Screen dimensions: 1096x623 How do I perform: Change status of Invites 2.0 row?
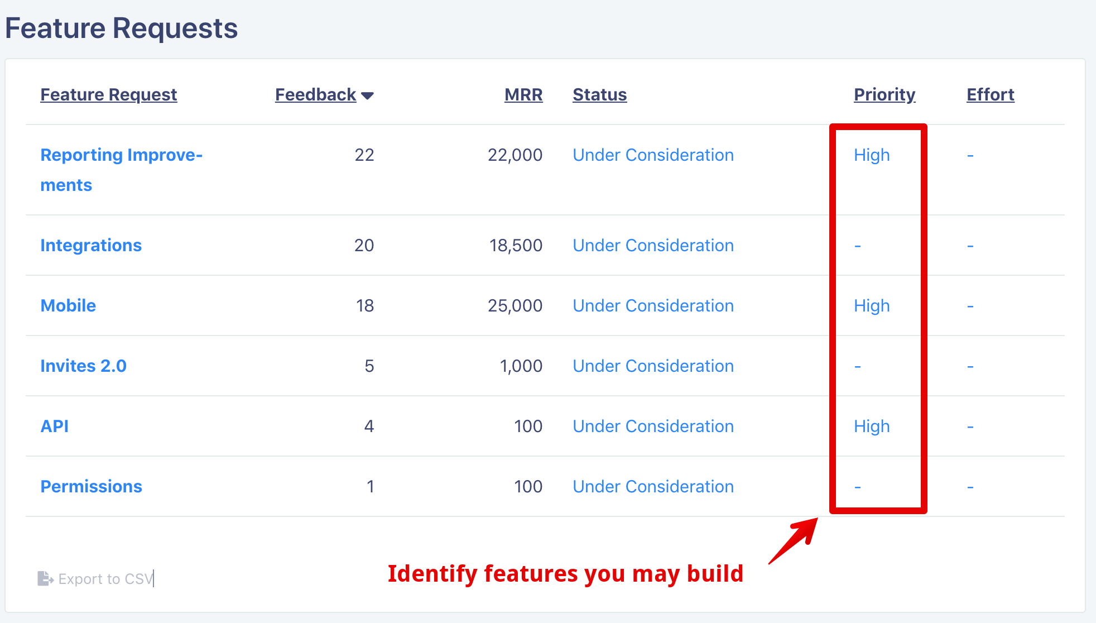[x=653, y=366]
